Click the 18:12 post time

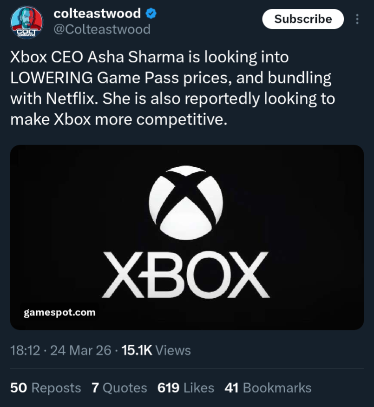point(25,350)
